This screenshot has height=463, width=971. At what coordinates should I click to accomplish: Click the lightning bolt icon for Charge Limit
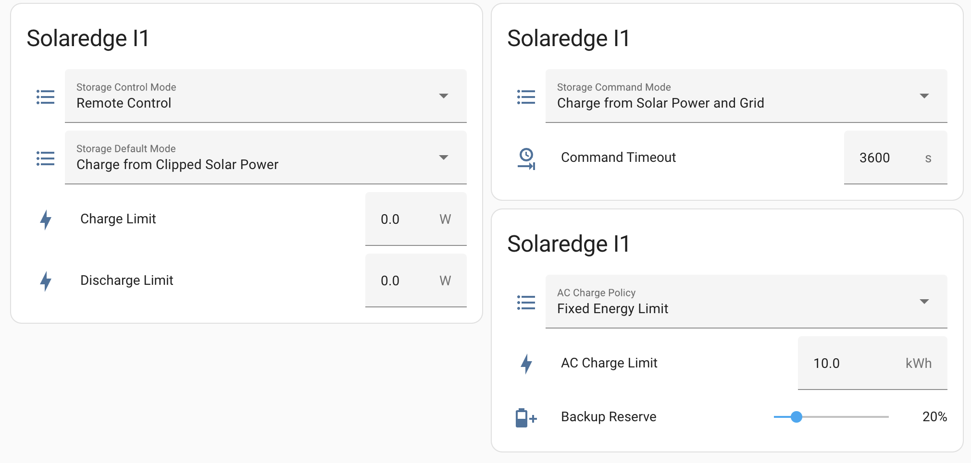[46, 219]
